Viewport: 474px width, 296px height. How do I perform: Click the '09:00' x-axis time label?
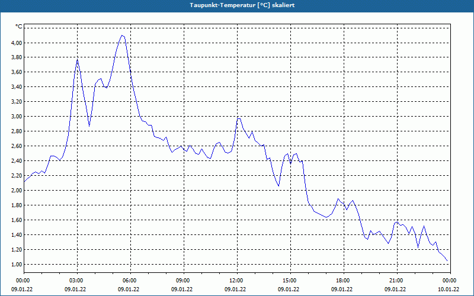(x=182, y=281)
